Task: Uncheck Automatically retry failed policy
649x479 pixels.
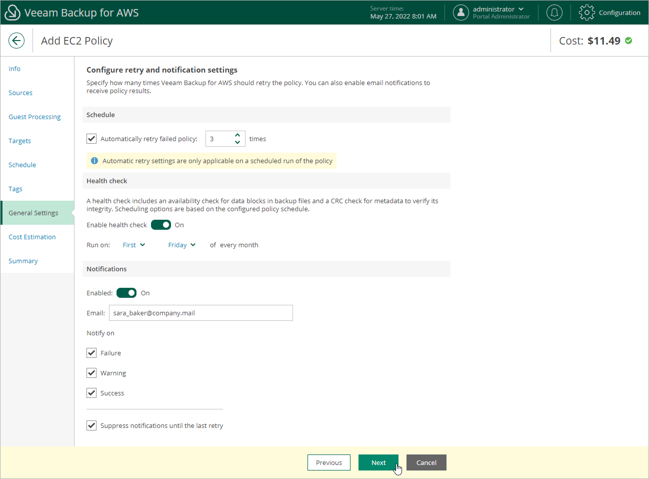Action: pos(91,139)
